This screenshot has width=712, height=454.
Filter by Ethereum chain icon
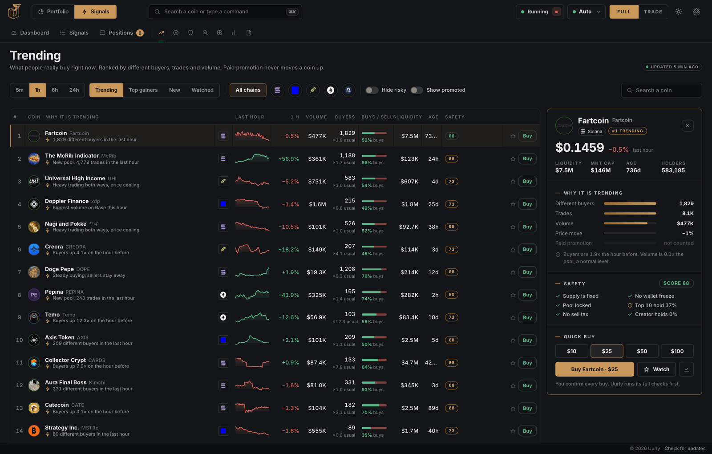331,90
